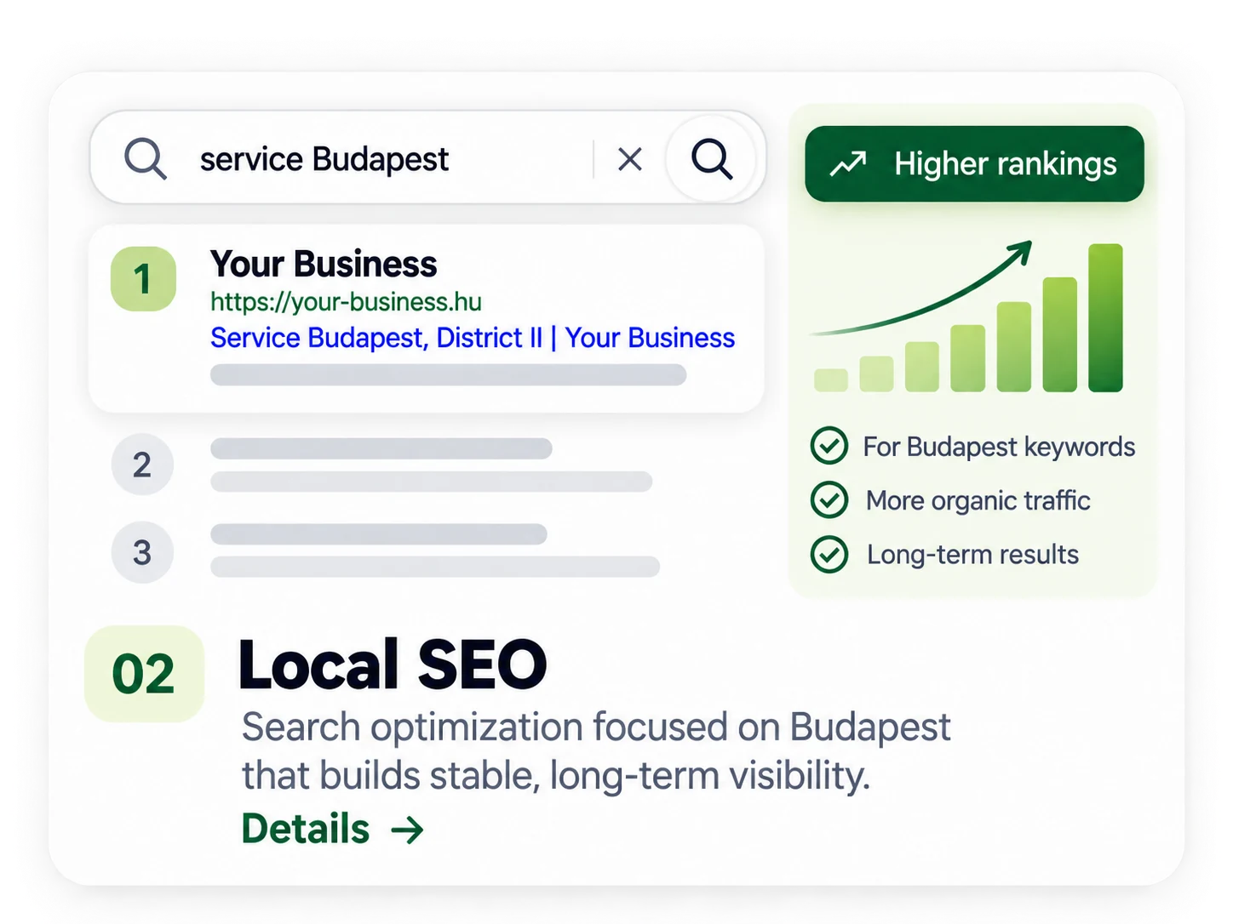The image size is (1233, 924).
Task: Click the https://your-business.hu URL
Action: (x=346, y=302)
